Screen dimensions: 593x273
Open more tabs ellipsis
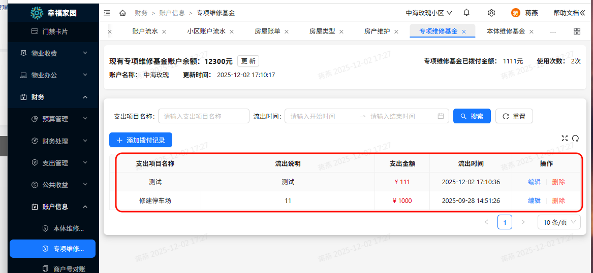point(553,32)
